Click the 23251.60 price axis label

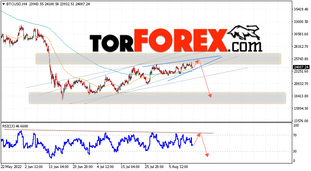tap(301, 71)
